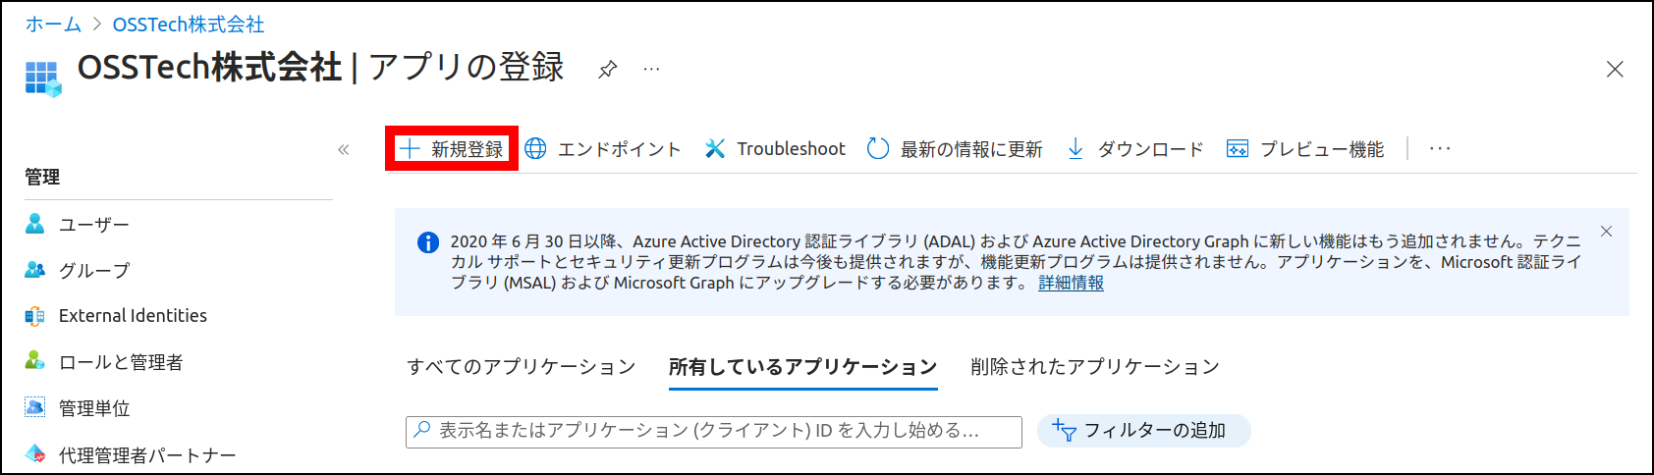Select 所有しているアプリケーション tab
Screen dimensions: 1654x475
pos(803,367)
